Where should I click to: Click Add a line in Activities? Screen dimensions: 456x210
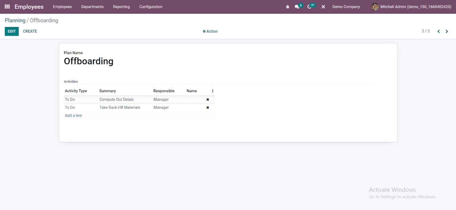coord(73,115)
